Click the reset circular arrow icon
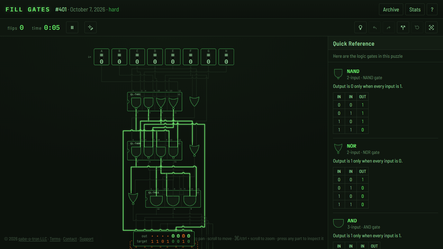The height and width of the screenshot is (249, 443). coord(417,28)
